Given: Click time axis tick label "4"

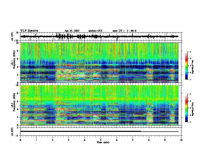Looking at the screenshot, I should [84, 140].
